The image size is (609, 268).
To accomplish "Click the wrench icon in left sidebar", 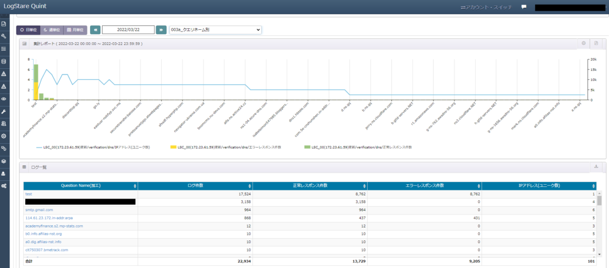I will pyautogui.click(x=4, y=111).
